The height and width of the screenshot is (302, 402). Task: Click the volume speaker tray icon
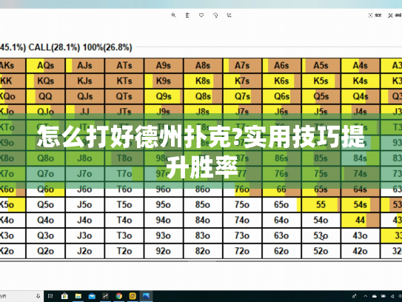coord(392,296)
